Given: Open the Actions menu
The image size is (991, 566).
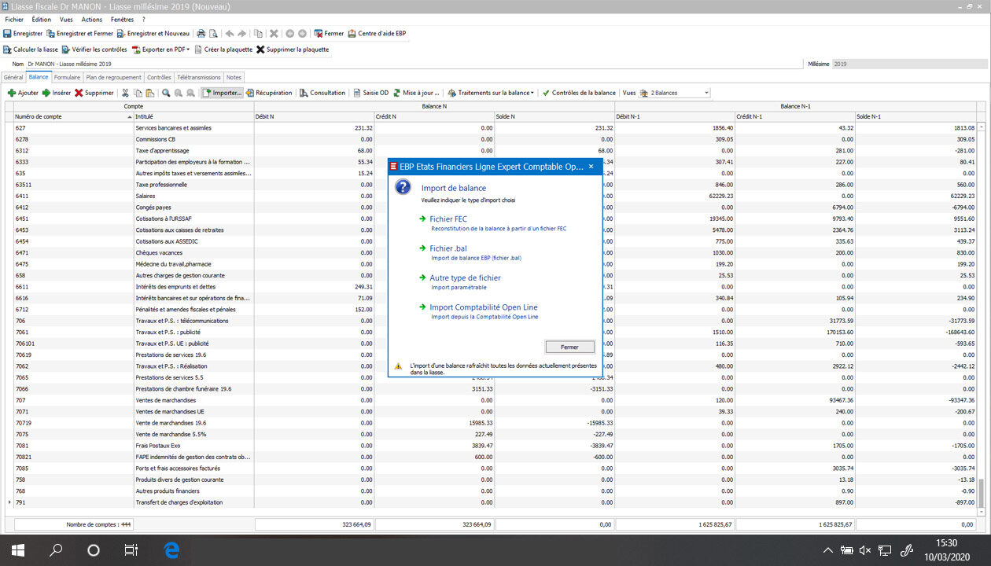Looking at the screenshot, I should point(91,19).
